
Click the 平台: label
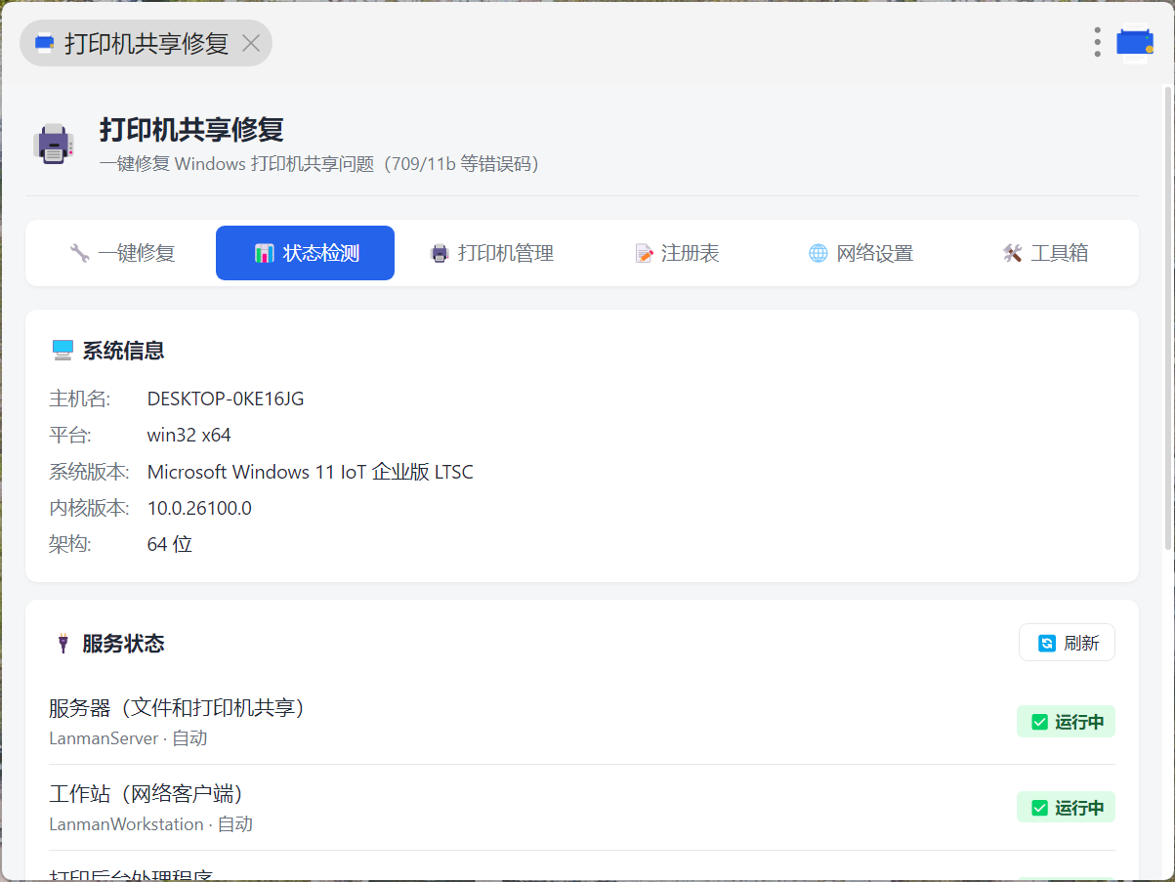70,435
